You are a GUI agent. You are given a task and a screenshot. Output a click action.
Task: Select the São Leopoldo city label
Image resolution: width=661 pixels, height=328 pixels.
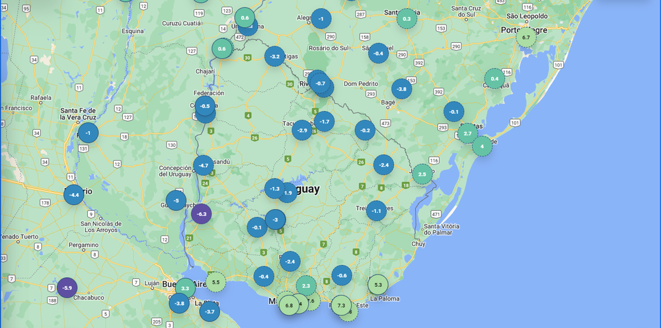[x=527, y=16]
